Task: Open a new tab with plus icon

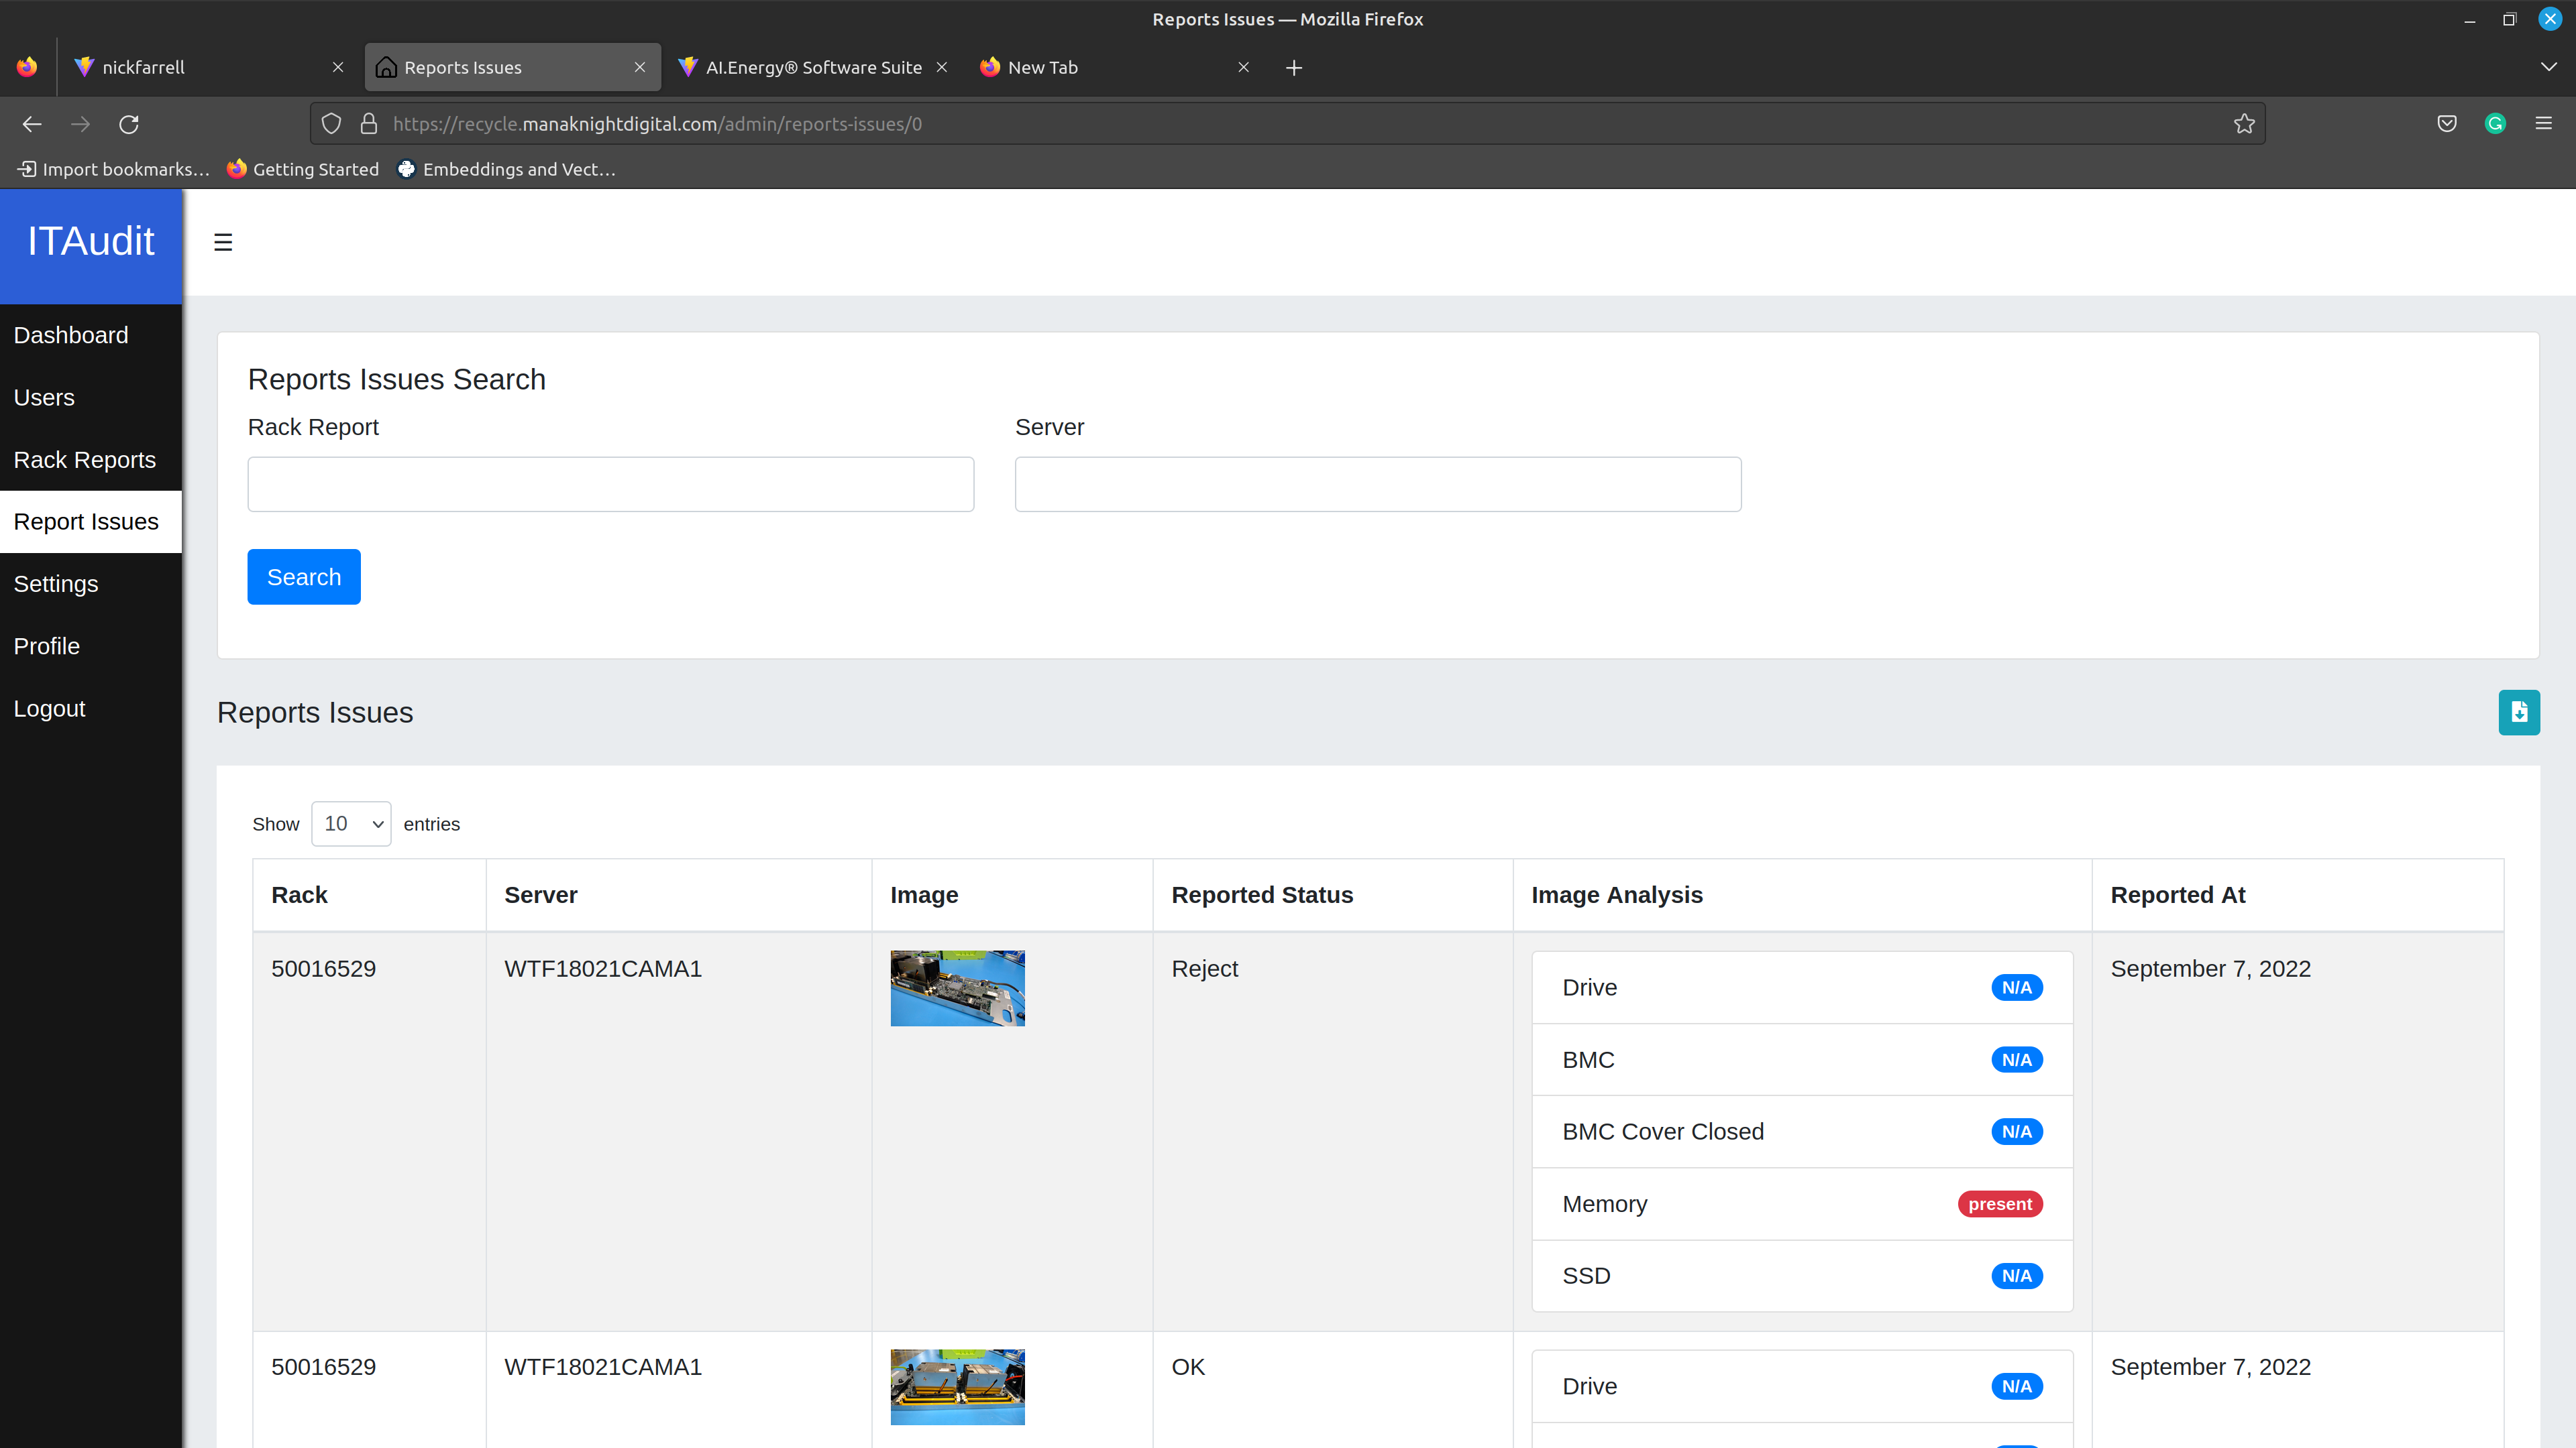Action: coord(1293,68)
